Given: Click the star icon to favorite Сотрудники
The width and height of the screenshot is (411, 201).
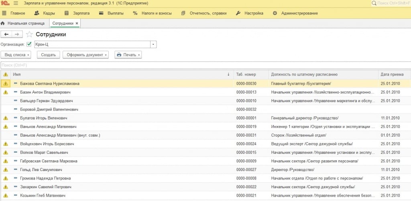Looking at the screenshot, I should (x=29, y=34).
